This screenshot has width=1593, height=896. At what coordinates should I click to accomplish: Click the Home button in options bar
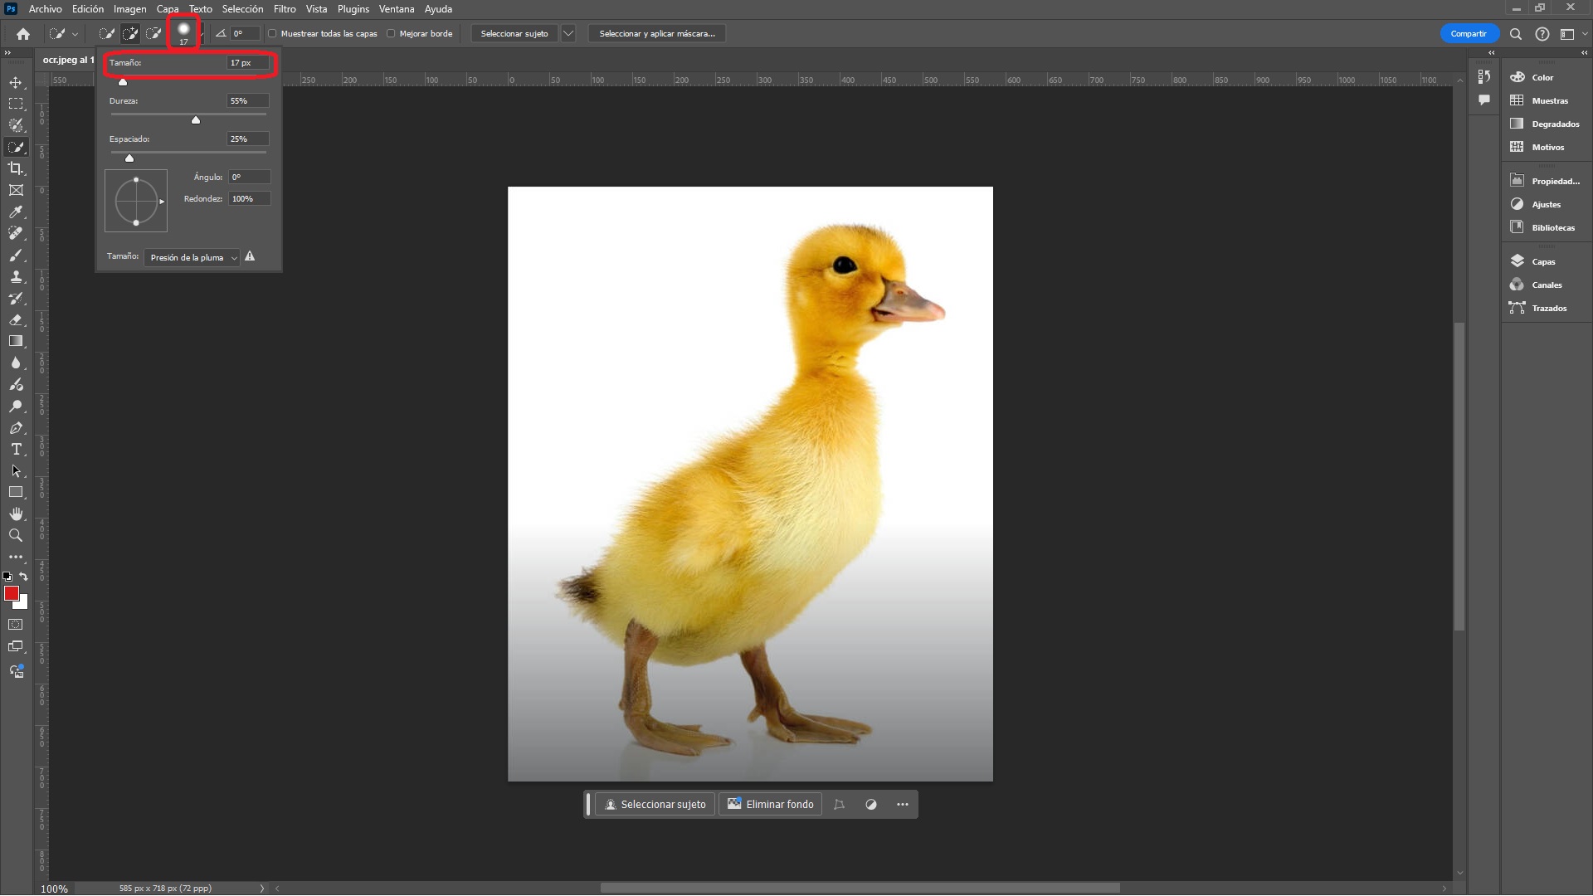coord(23,34)
